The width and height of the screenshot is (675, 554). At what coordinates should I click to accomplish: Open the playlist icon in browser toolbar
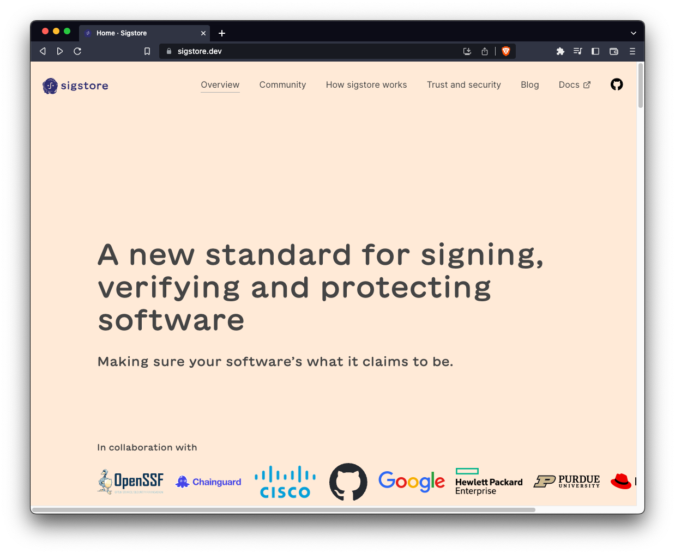pos(578,51)
